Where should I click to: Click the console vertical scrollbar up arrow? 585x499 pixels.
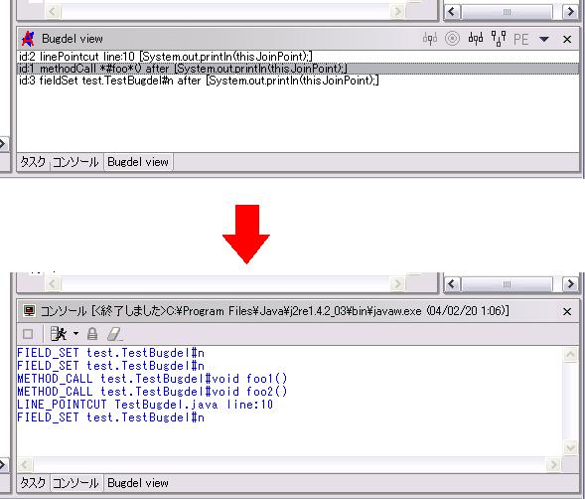pyautogui.click(x=570, y=354)
